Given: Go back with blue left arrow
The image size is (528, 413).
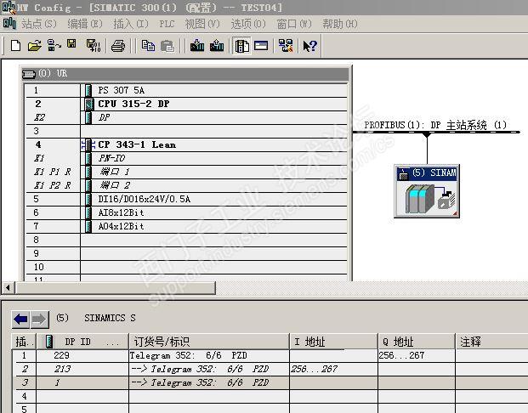Looking at the screenshot, I should coord(21,320).
